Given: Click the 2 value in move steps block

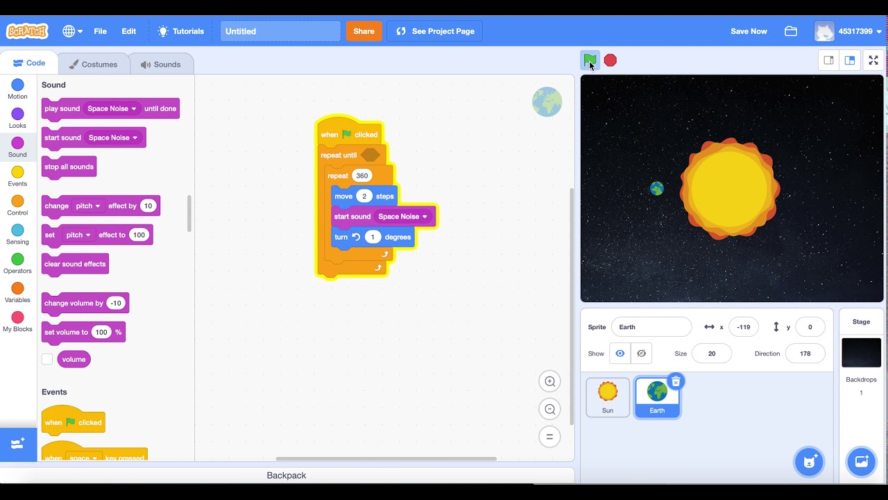Looking at the screenshot, I should tap(364, 196).
